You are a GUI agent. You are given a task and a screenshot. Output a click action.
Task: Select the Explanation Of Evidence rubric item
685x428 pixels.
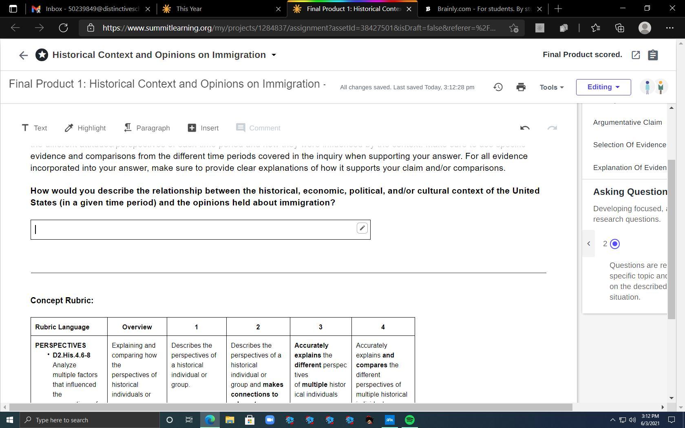630,168
